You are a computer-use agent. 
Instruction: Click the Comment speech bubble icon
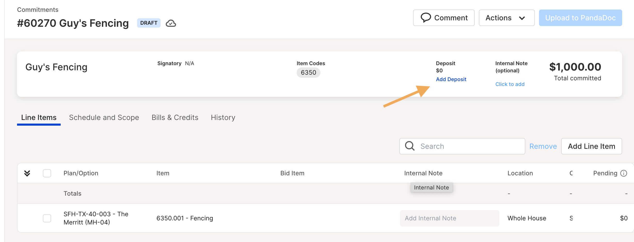point(426,18)
